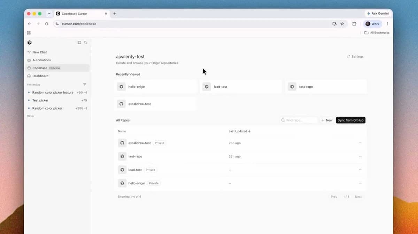
Task: Bookmark this page with star icon
Action: click(342, 24)
